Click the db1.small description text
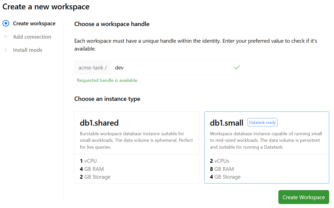The image size is (334, 208). 266,140
